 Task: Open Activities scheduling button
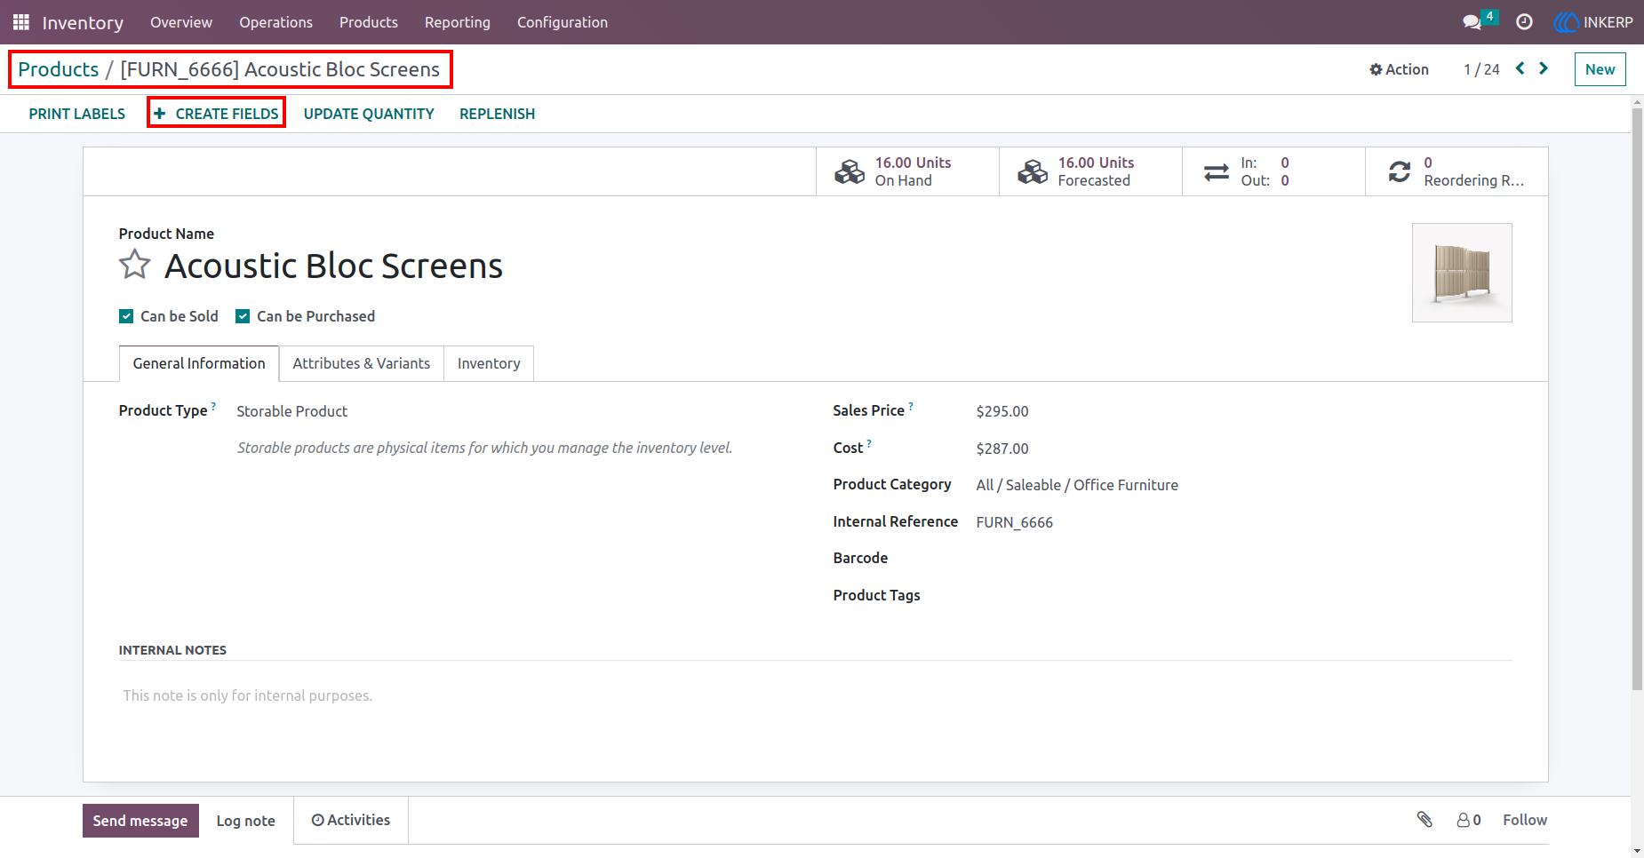(x=351, y=820)
